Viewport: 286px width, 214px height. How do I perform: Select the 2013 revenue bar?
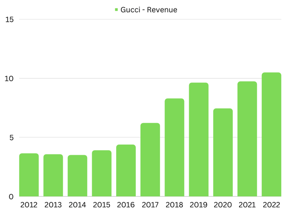click(53, 175)
